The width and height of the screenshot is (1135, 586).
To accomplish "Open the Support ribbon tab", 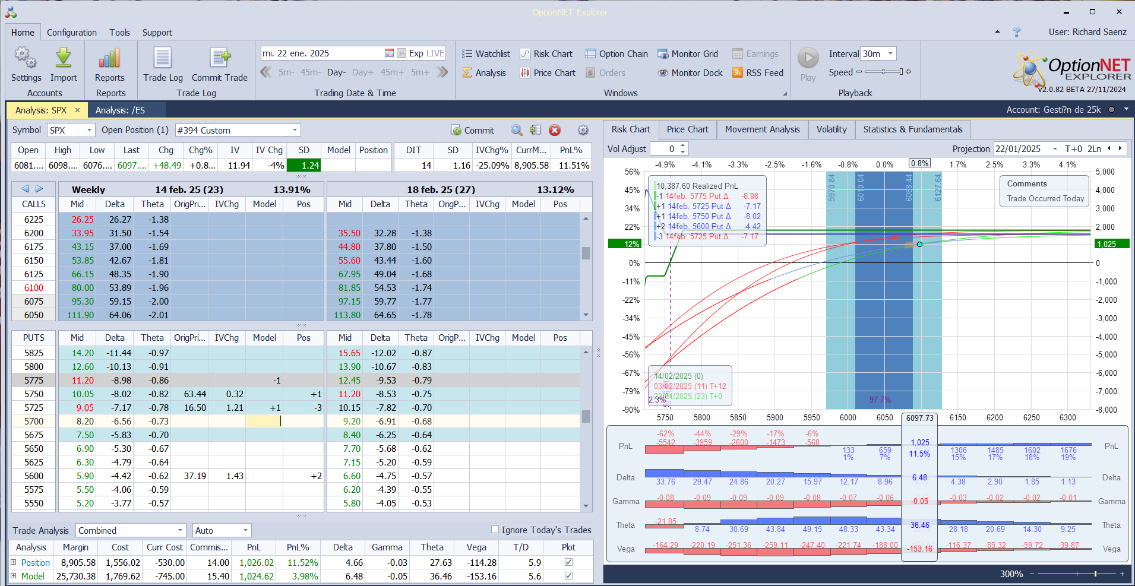I will 157,33.
